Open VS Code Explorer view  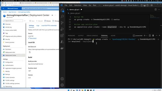coord(62,10)
